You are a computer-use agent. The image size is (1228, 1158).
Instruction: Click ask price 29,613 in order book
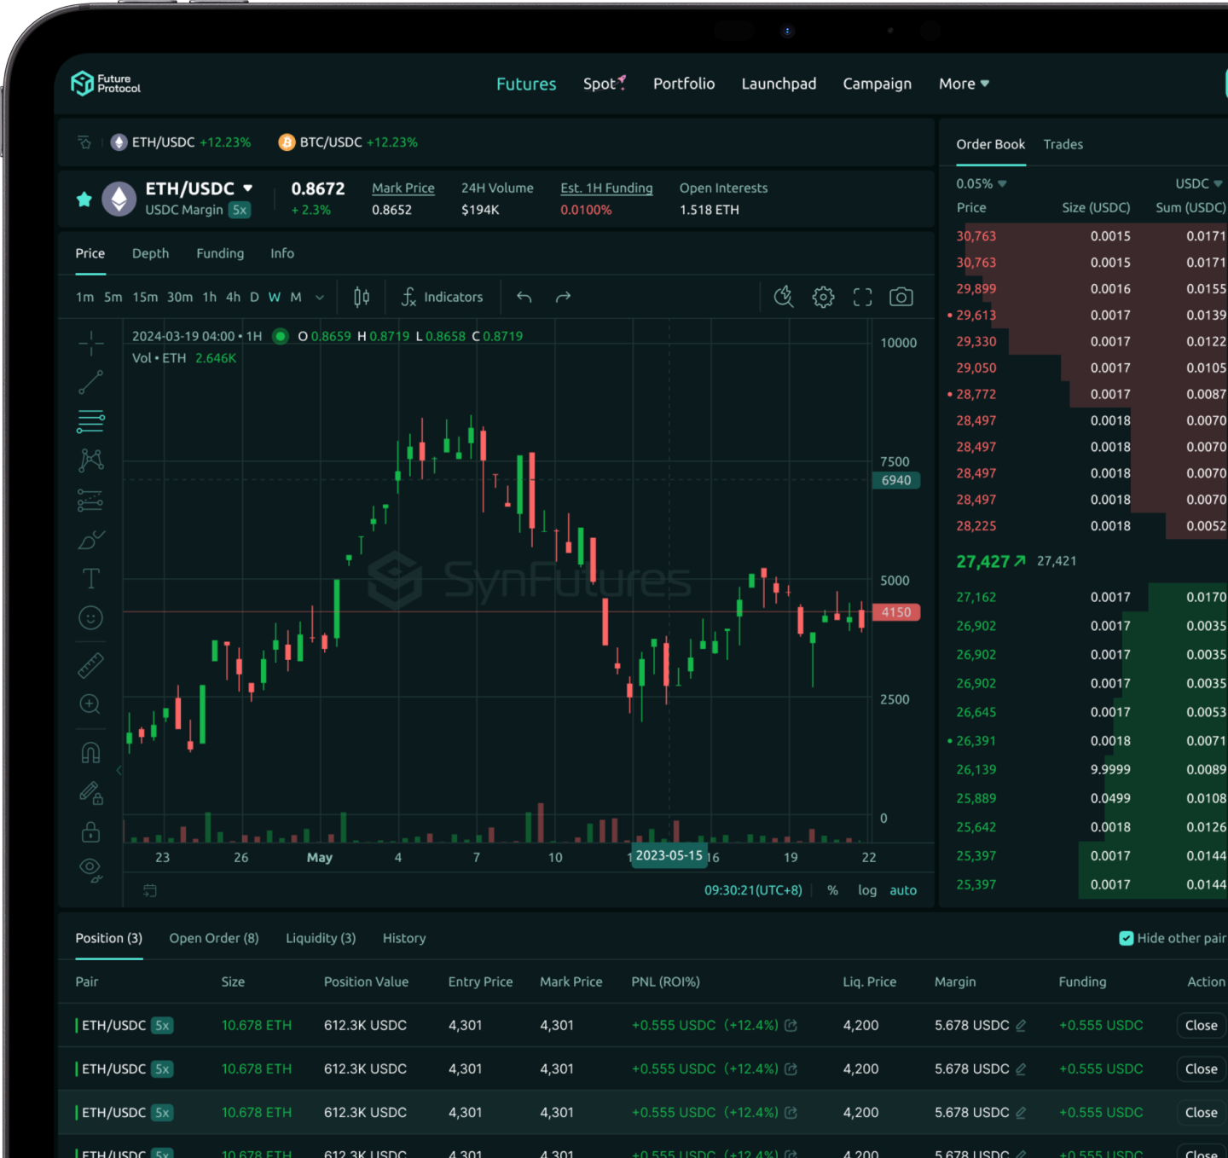tap(976, 315)
